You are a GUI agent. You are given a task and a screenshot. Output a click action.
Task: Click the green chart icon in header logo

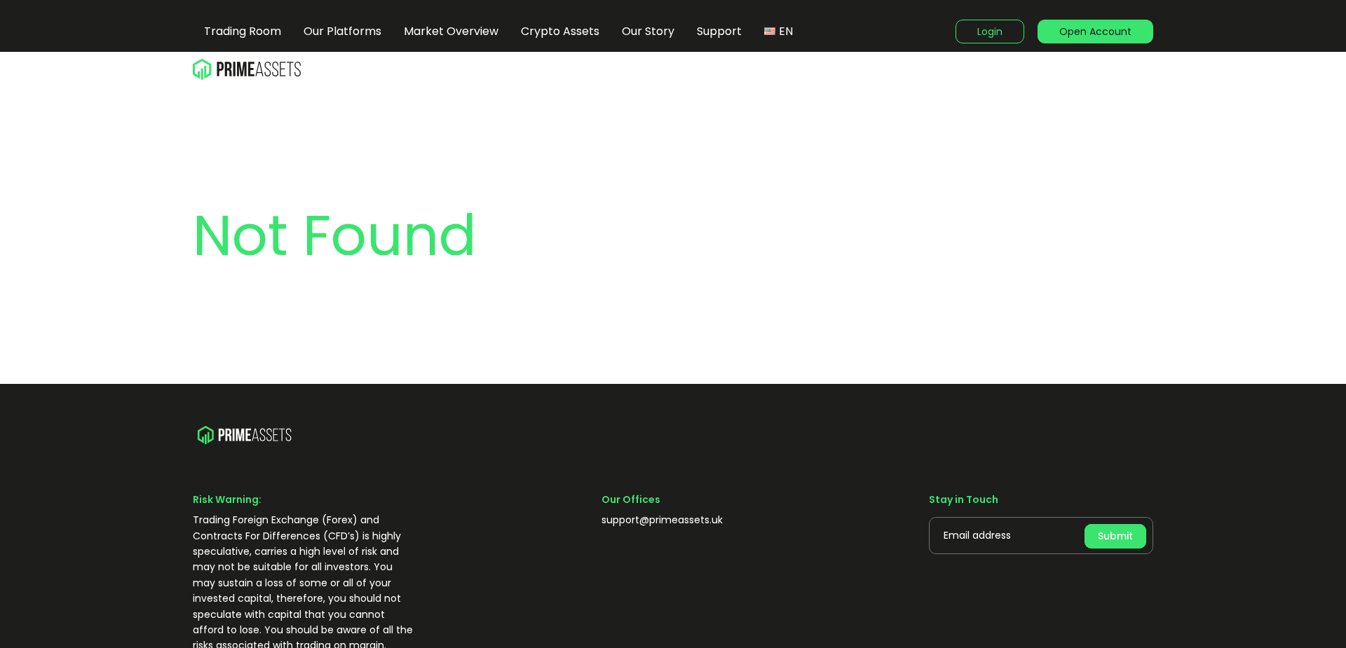tap(202, 69)
